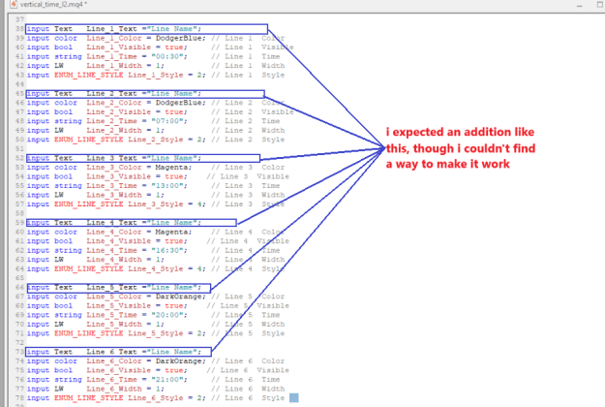Click the "07:00" time string on line 48
This screenshot has height=407, width=605.
coord(167,121)
